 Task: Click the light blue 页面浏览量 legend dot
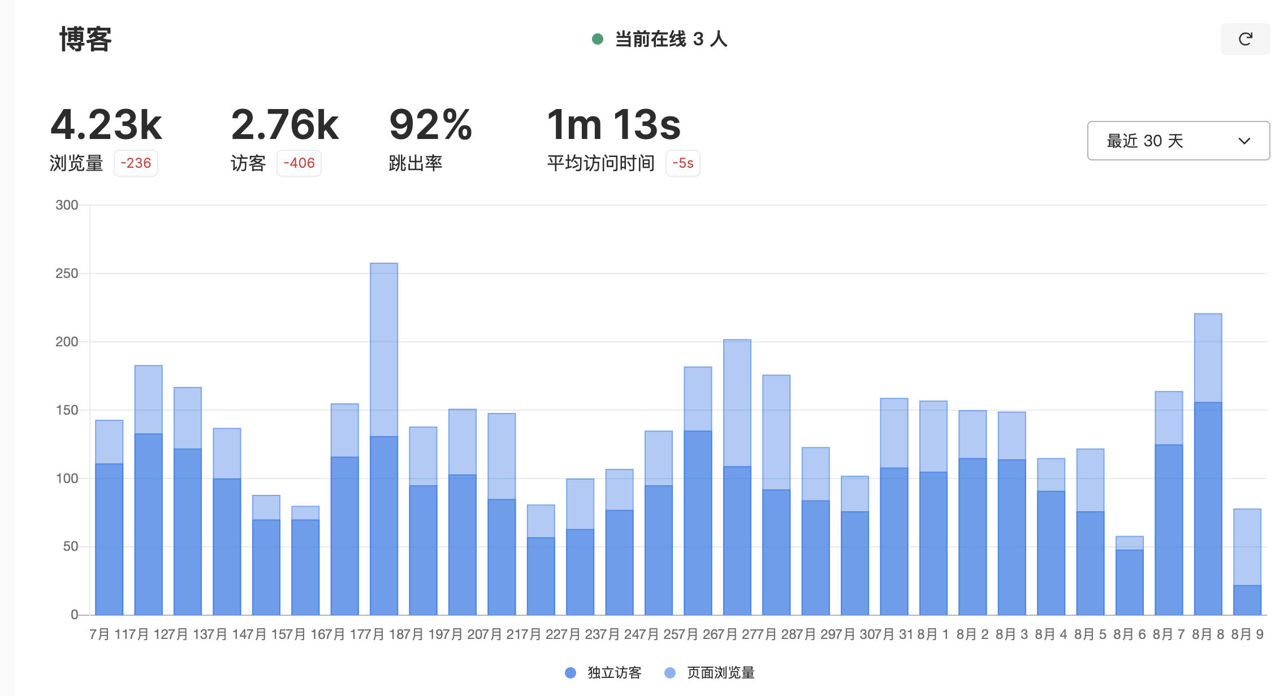click(x=670, y=672)
